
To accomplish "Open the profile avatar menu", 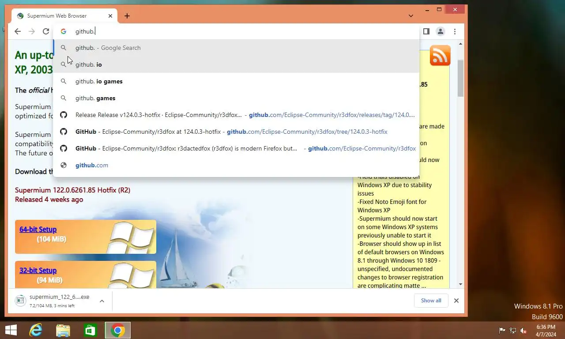I will click(440, 31).
